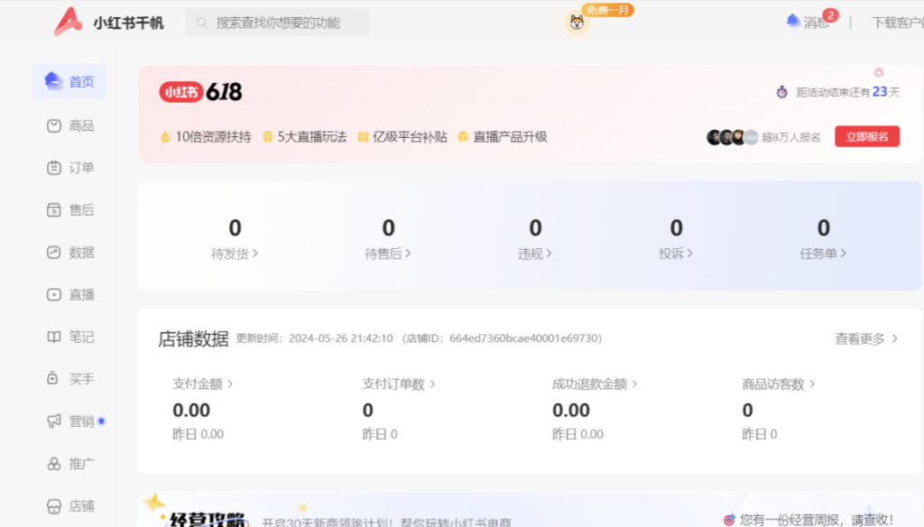Click the search magnifier icon

point(201,23)
